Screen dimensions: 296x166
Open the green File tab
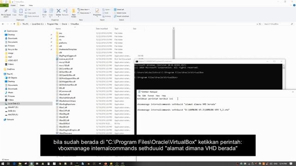coord(4,5)
